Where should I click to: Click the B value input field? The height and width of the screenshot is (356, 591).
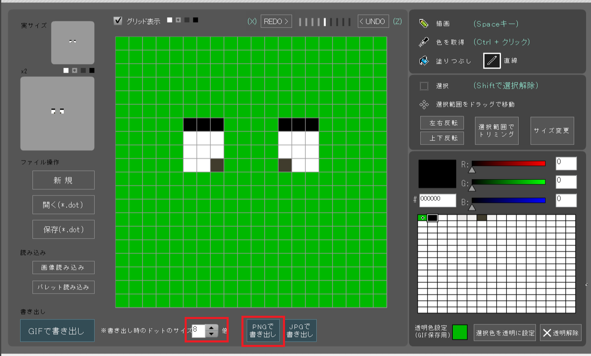coord(566,200)
